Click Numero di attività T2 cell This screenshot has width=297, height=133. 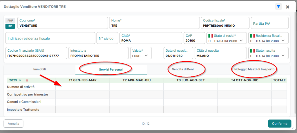(x=136, y=87)
